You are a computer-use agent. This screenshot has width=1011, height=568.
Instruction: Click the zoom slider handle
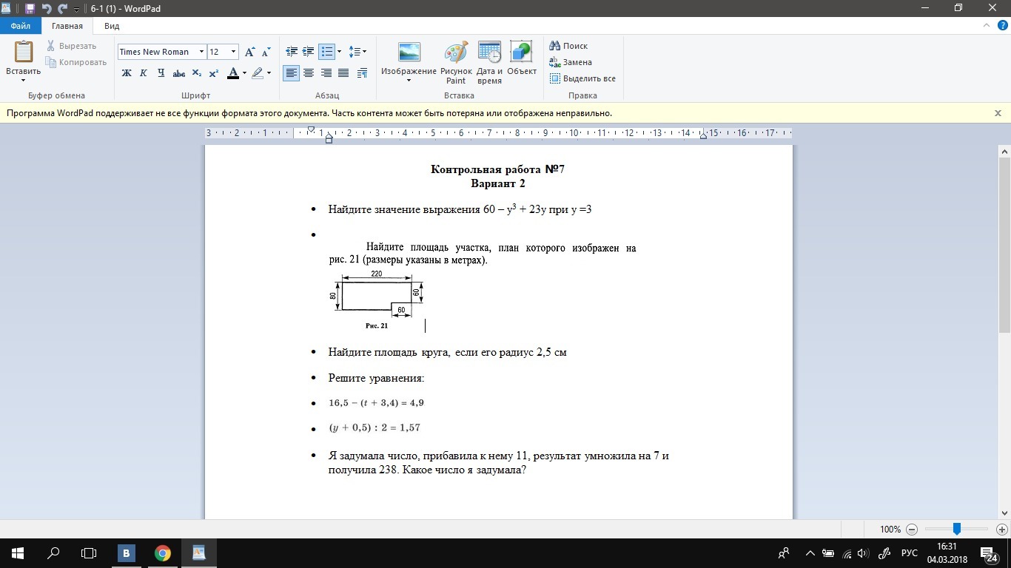click(957, 529)
